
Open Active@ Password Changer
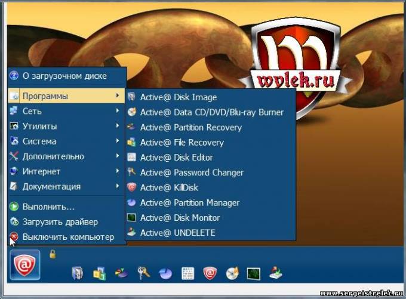pyautogui.click(x=211, y=172)
